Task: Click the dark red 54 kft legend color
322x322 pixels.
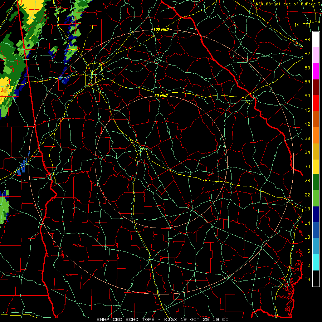Action: 316,87
